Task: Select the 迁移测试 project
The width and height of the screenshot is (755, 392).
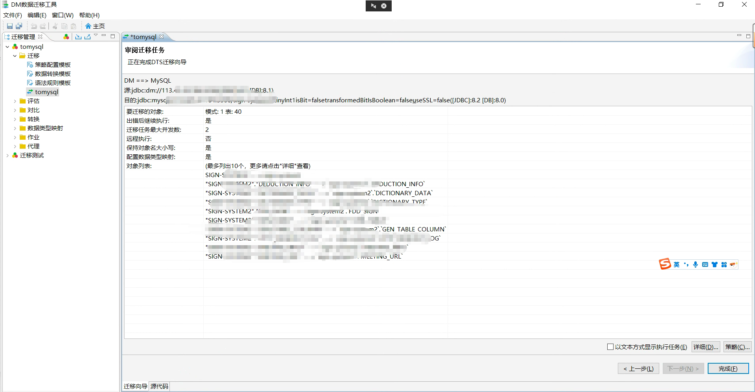Action: [32, 155]
